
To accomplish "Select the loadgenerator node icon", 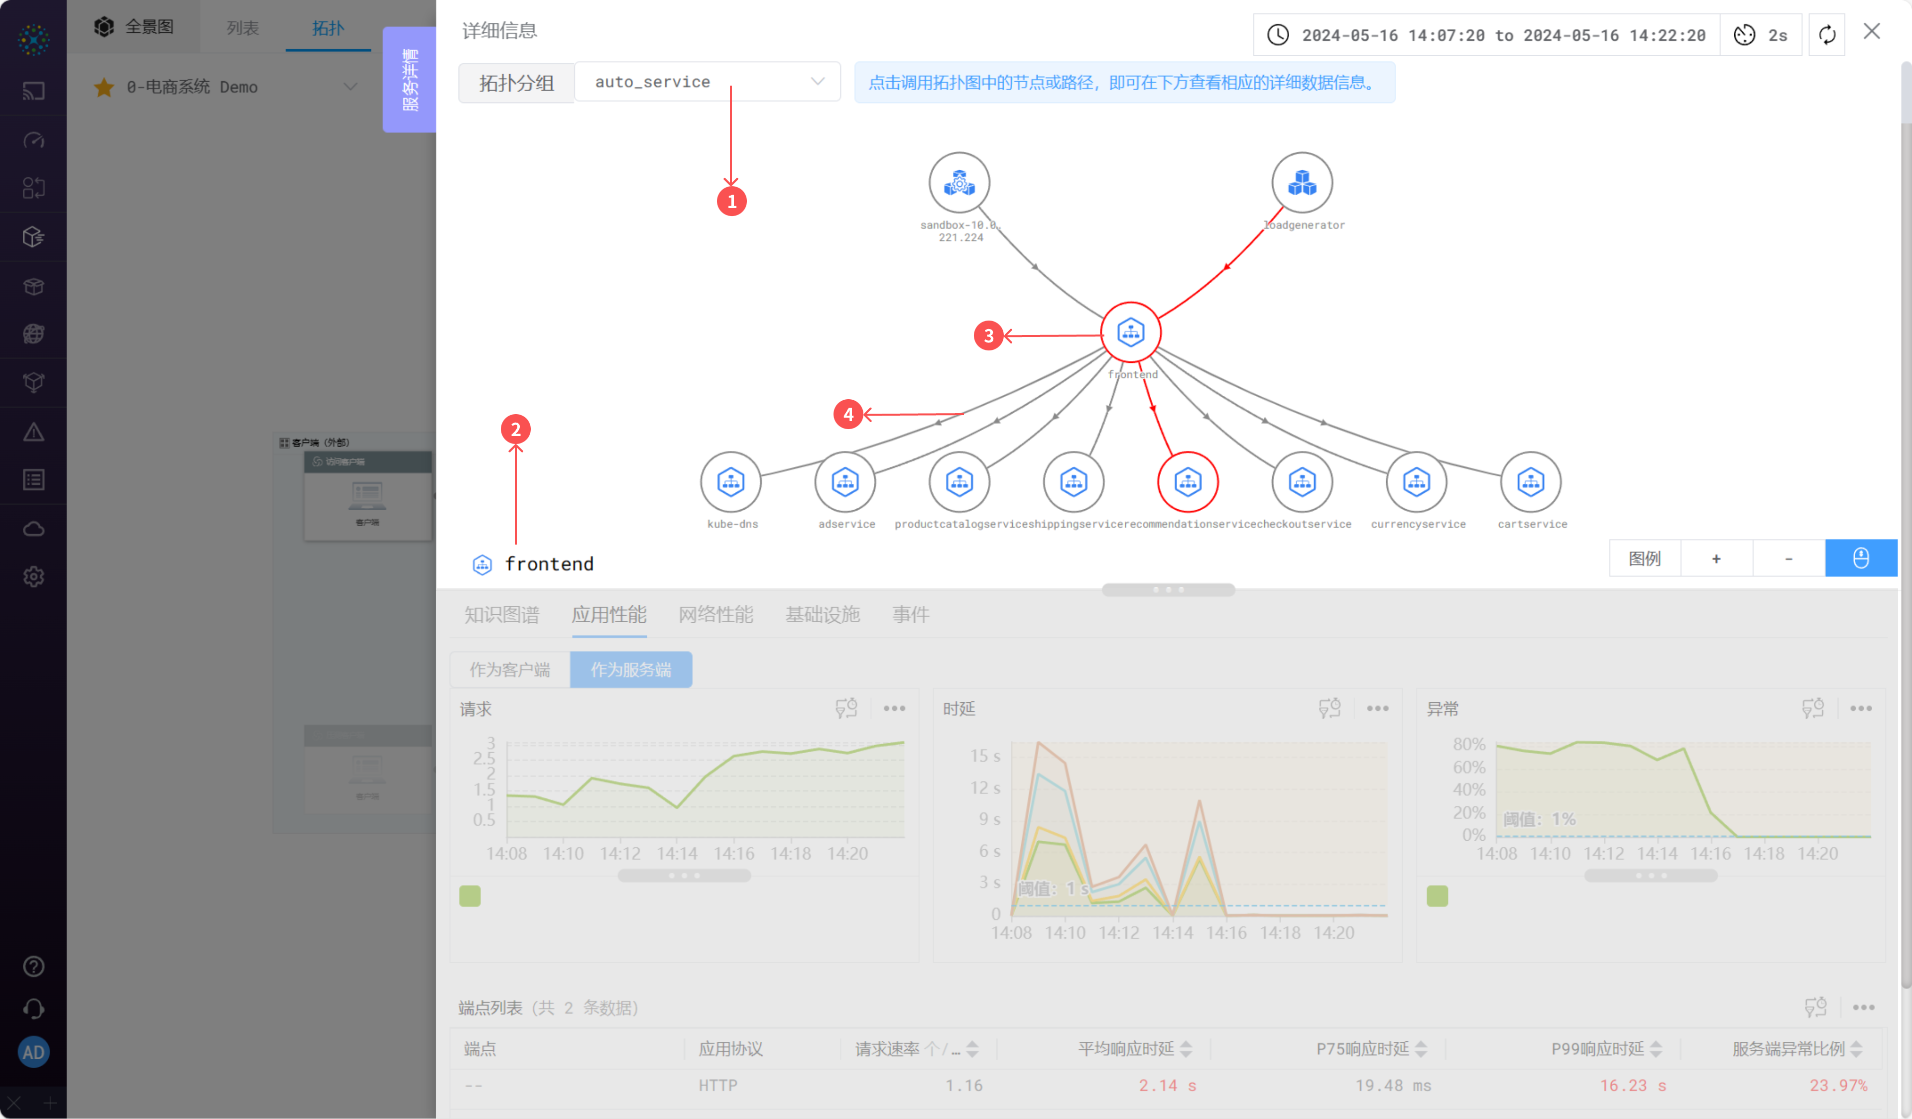I will [1302, 183].
